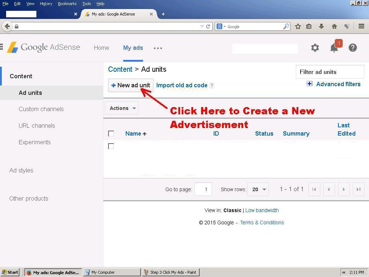Go to the first page of results
Viewport: 369px width, 277px height.
point(314,189)
